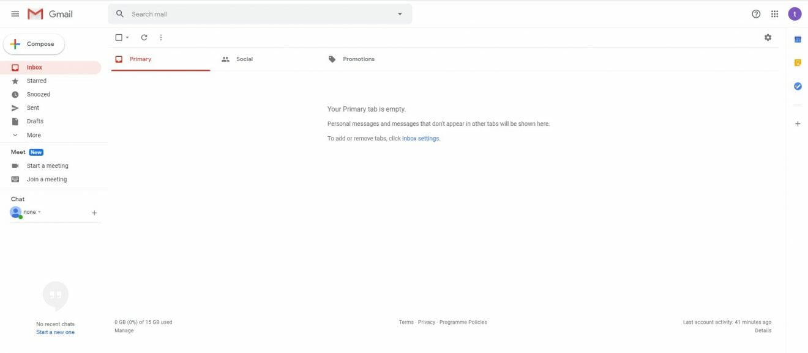Click Start a new chat link
The height and width of the screenshot is (353, 808).
(55, 332)
